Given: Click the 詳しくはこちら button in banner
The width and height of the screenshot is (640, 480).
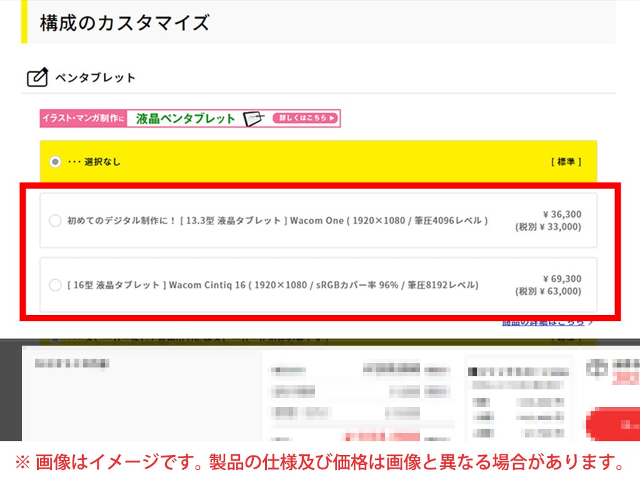Looking at the screenshot, I should click(306, 118).
